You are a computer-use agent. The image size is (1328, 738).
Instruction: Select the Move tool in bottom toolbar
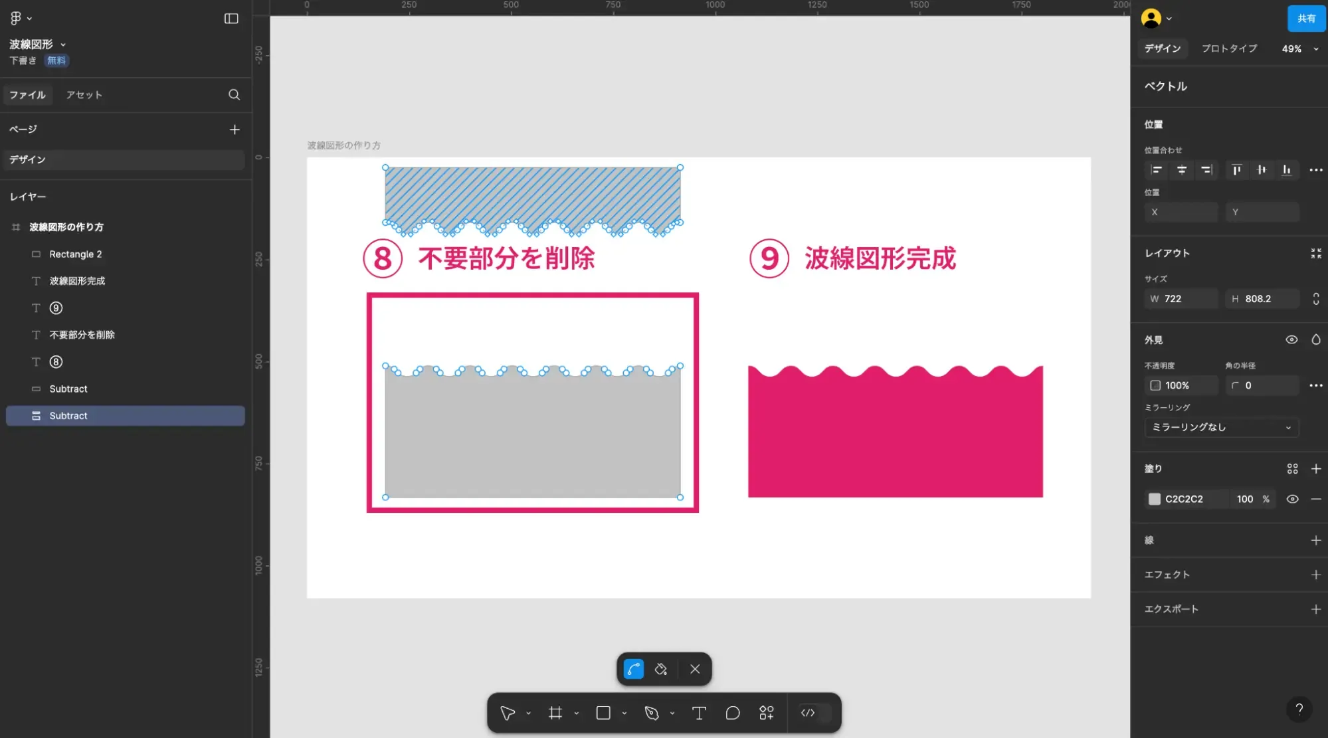point(508,713)
